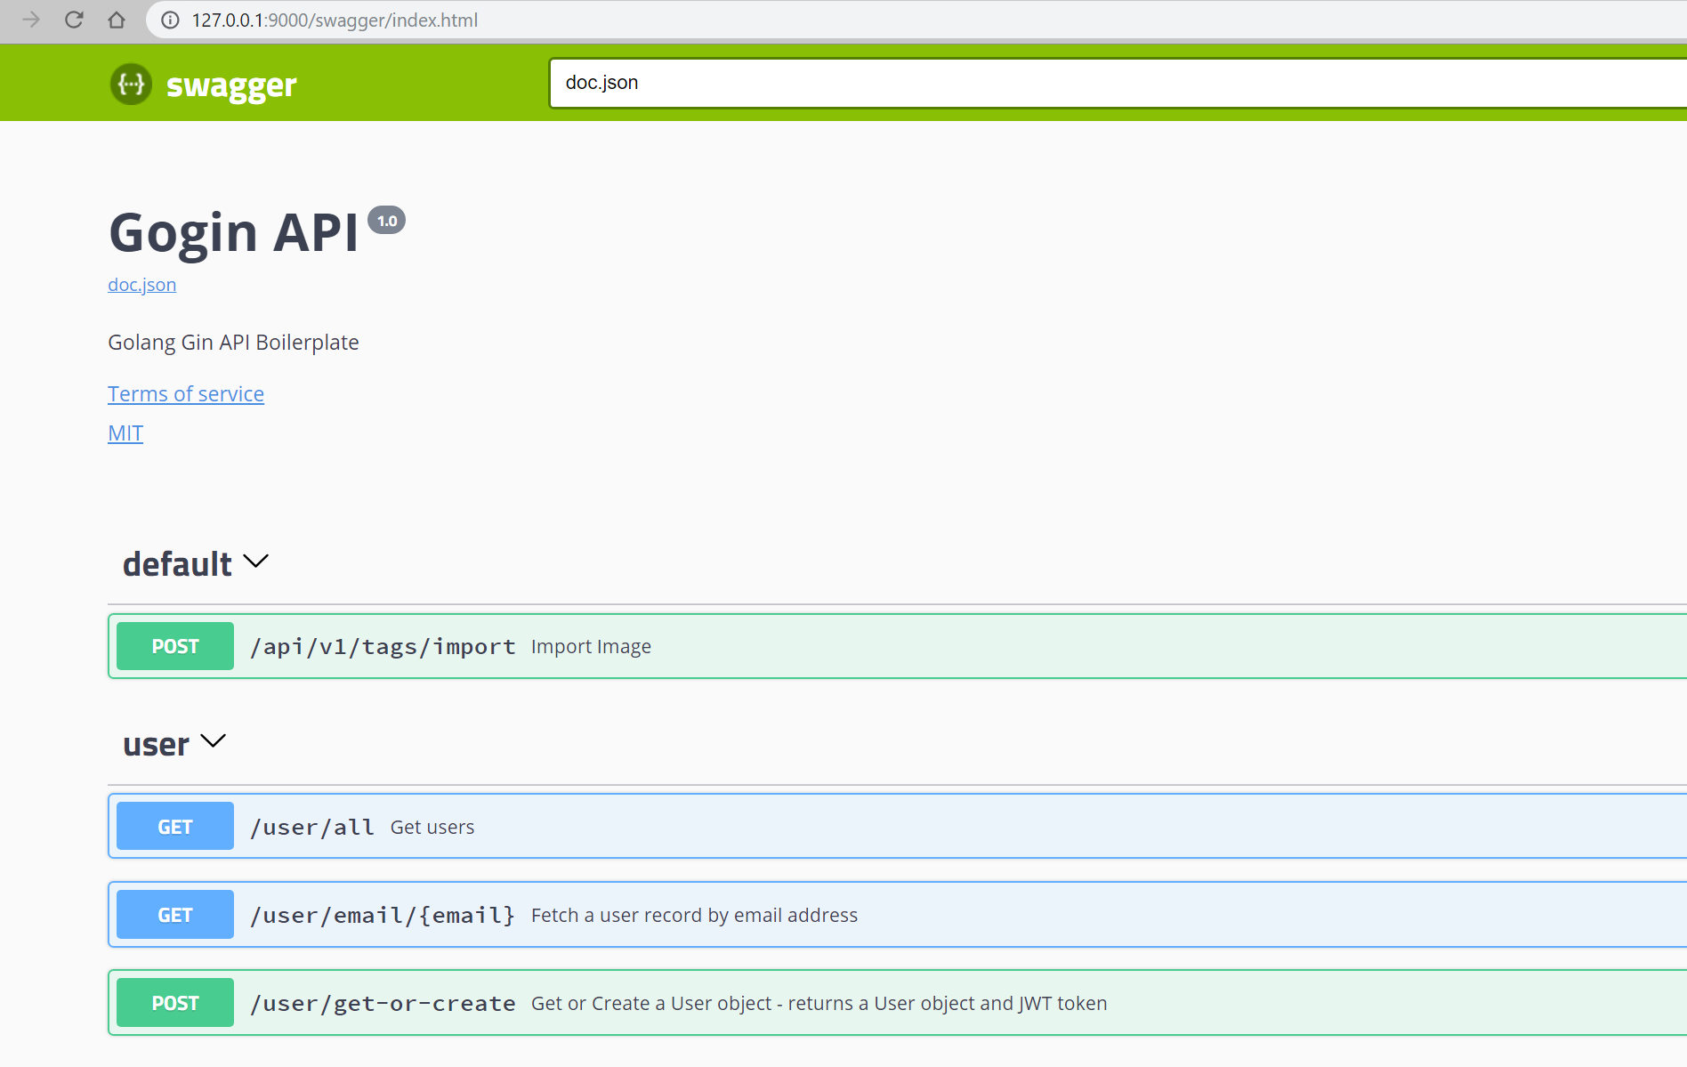
Task: Click the 'Golang Gin API Boilerplate' description
Action: tap(233, 343)
